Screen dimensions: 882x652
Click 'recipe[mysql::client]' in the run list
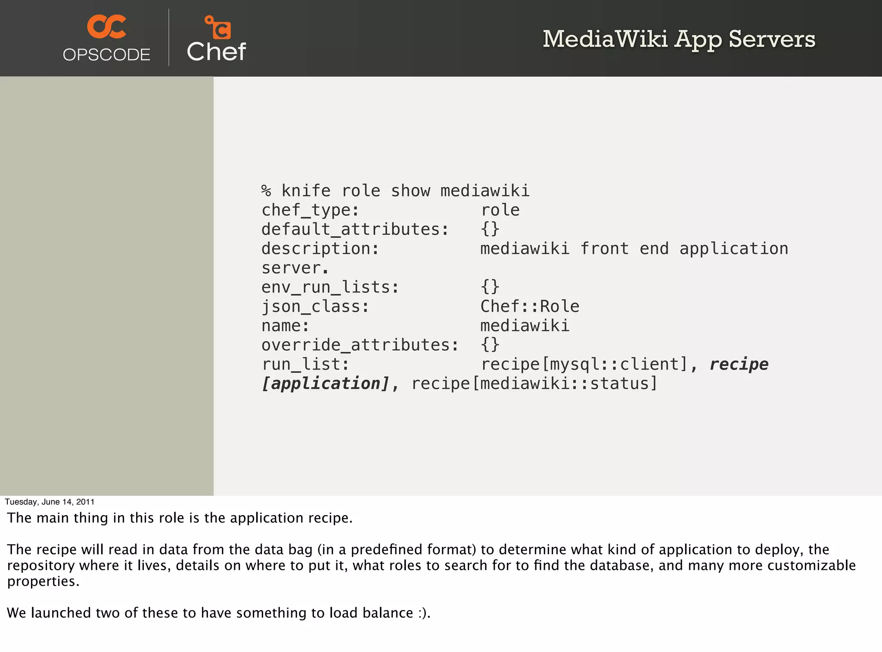coord(584,365)
